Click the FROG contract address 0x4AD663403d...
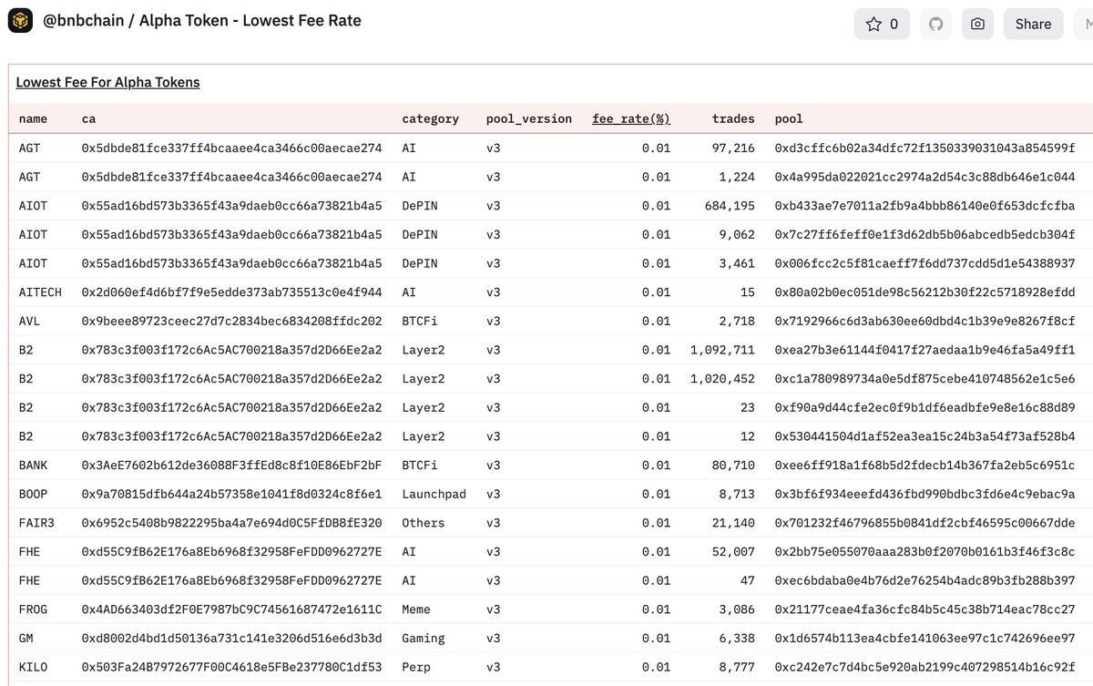Image resolution: width=1093 pixels, height=686 pixels. pyautogui.click(x=231, y=609)
